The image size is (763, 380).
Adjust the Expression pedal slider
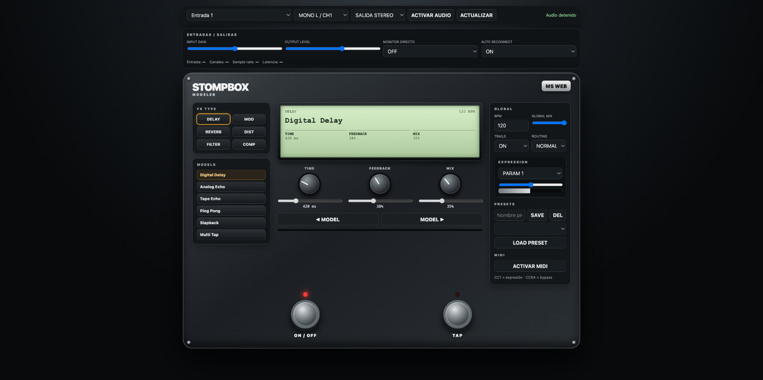(530, 185)
